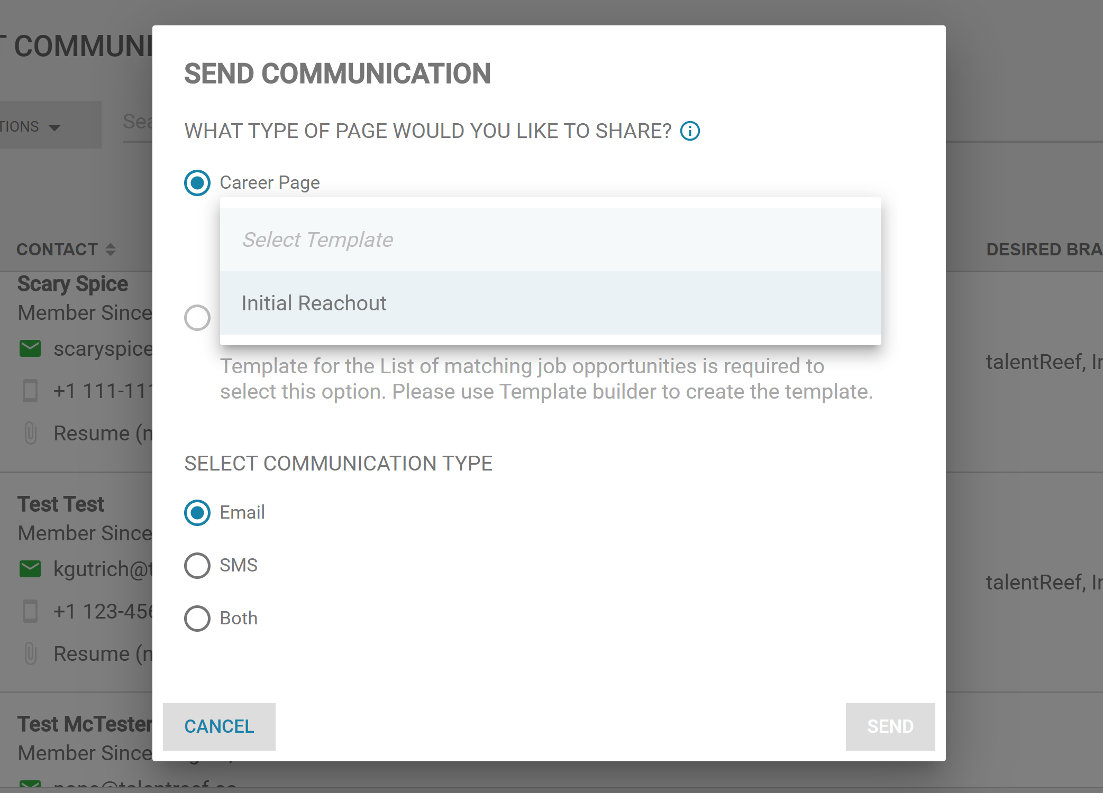Click the SEND button
The image size is (1103, 793).
890,726
